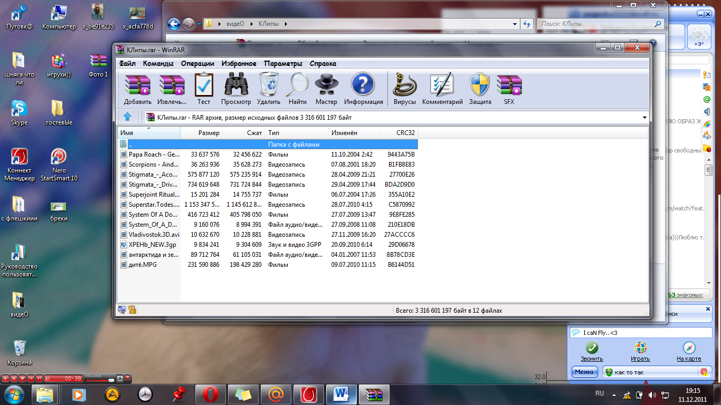Click the На карте link
721x405 pixels.
(689, 359)
